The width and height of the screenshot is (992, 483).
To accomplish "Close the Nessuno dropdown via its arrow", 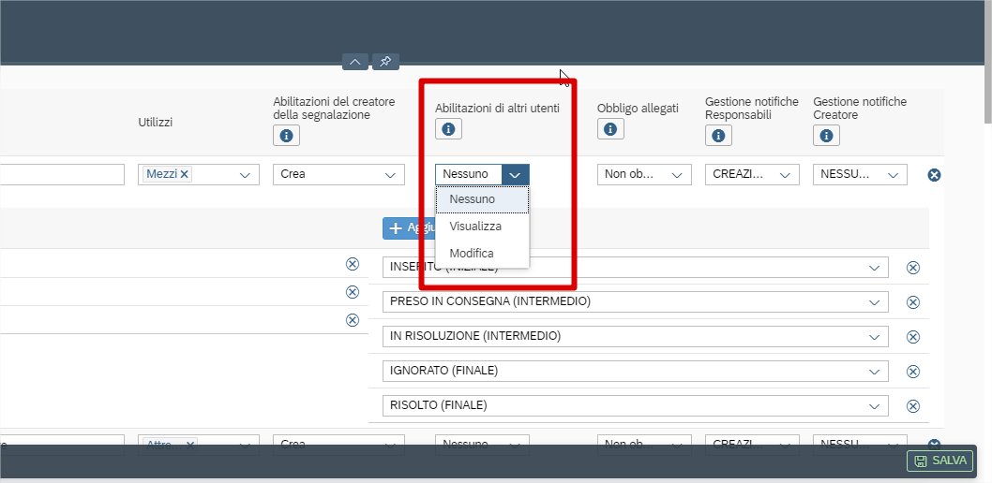I will [516, 174].
